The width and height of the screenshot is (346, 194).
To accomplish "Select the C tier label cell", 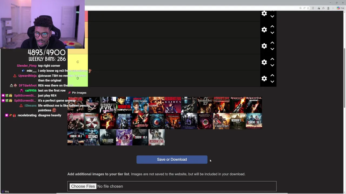I will point(78,62).
